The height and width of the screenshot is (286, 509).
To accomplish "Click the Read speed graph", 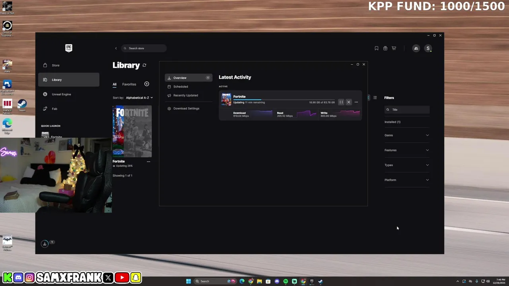I will click(x=305, y=114).
